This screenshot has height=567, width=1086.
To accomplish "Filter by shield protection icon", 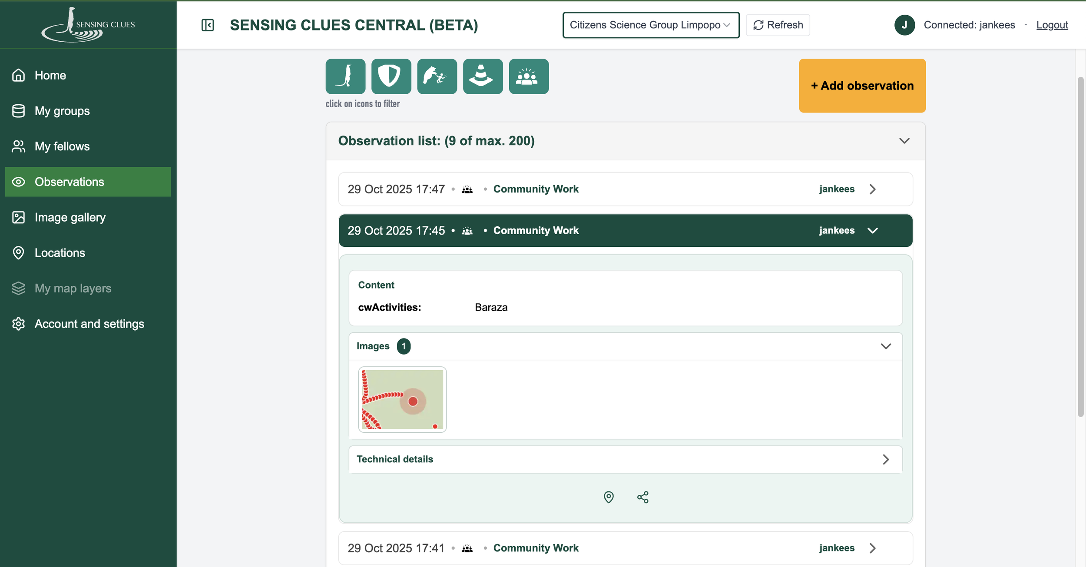I will pos(391,76).
